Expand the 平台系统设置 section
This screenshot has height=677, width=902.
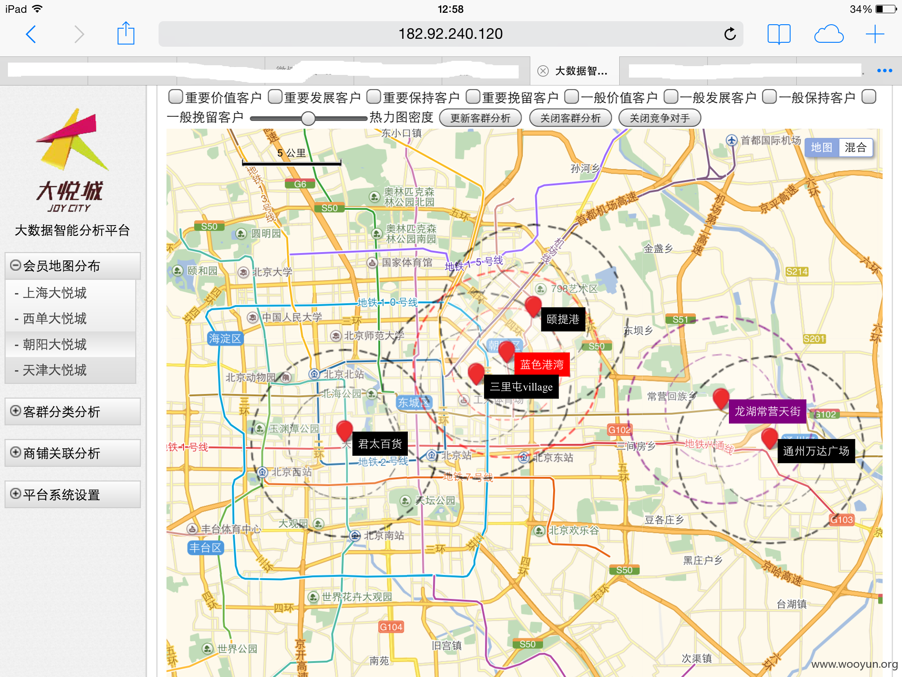click(x=73, y=495)
